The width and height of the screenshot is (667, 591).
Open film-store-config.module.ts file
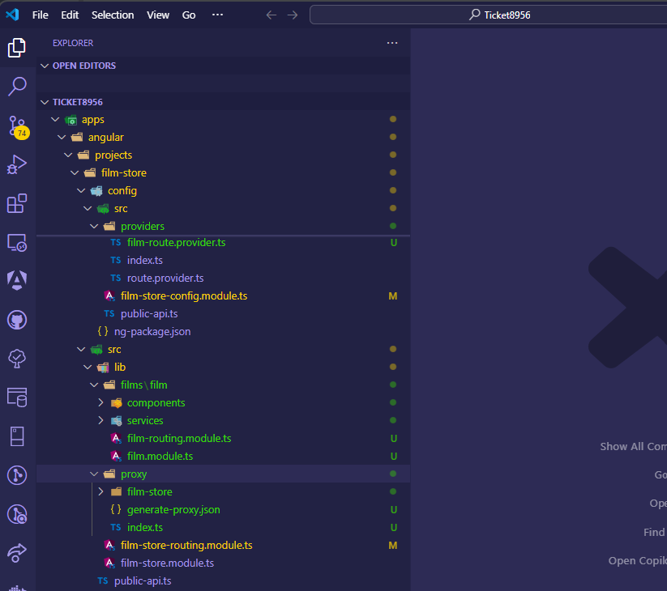click(184, 295)
